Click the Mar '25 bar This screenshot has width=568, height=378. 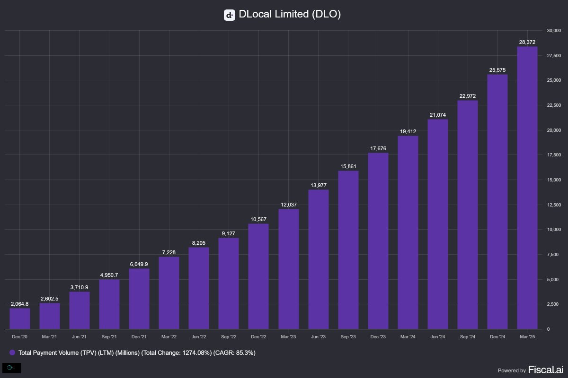pos(527,188)
